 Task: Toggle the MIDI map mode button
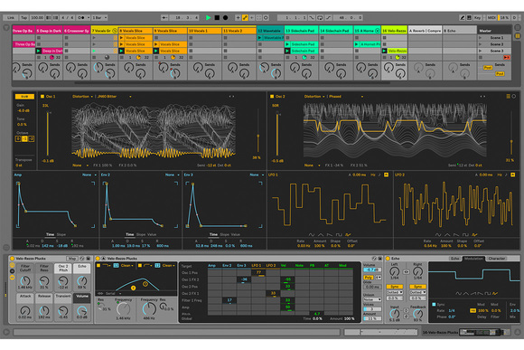coord(491,17)
